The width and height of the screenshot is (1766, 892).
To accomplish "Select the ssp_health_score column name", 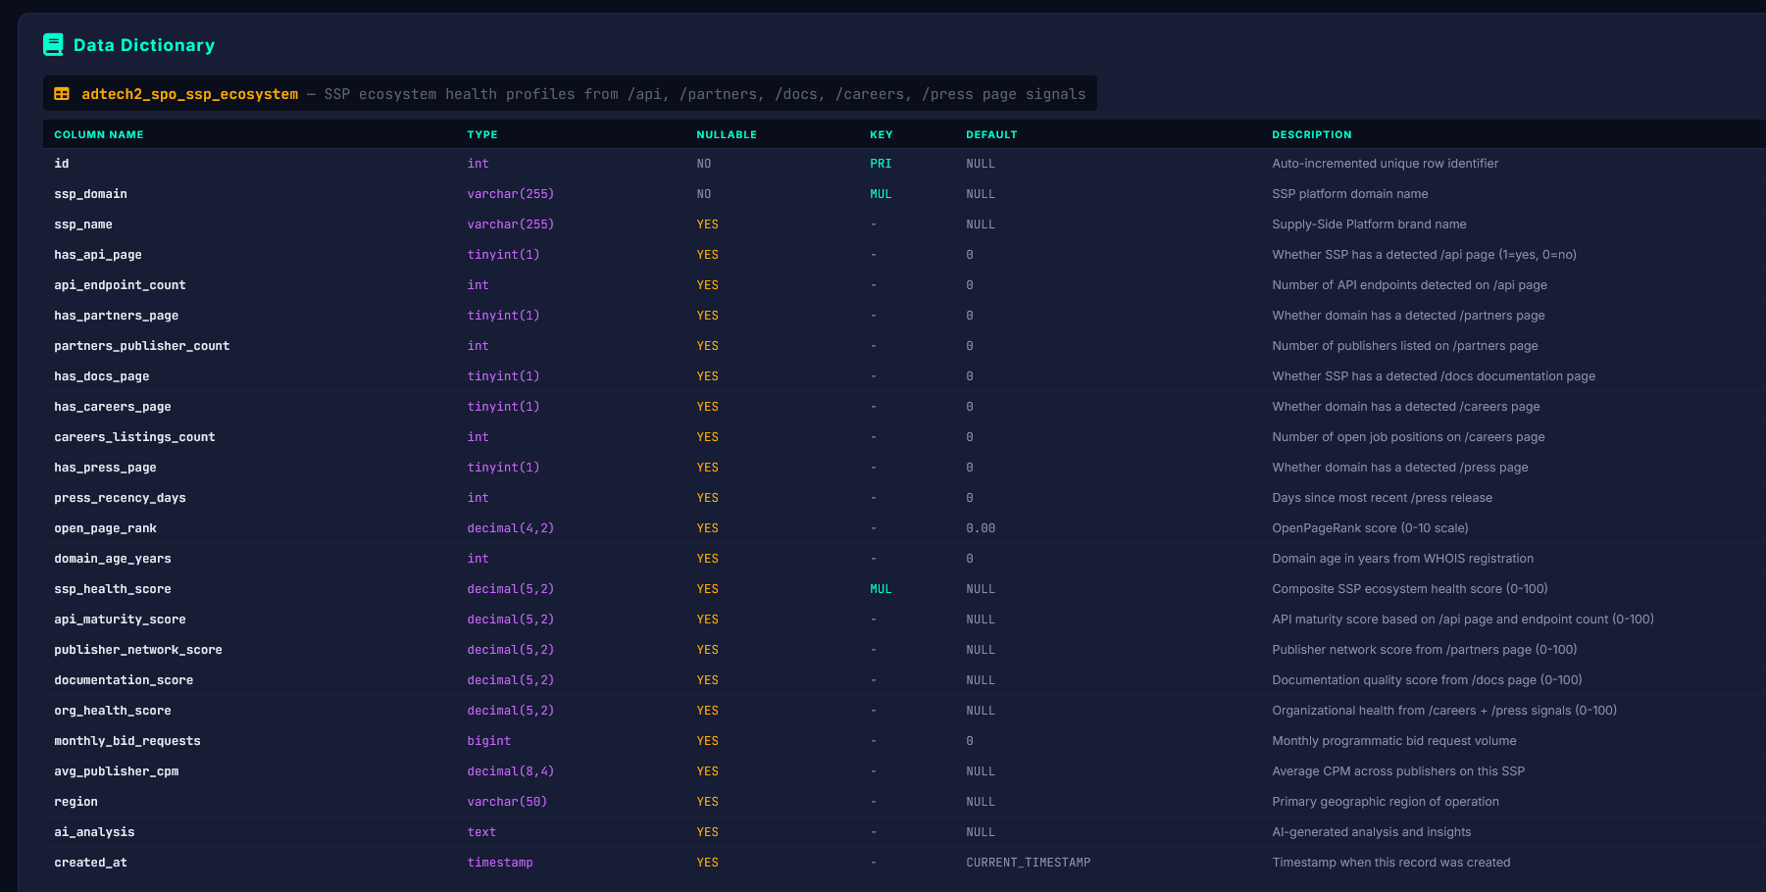I will point(113,589).
